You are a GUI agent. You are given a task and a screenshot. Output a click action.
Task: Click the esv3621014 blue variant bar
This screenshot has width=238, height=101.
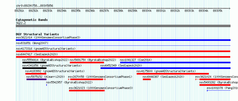pos(123,40)
